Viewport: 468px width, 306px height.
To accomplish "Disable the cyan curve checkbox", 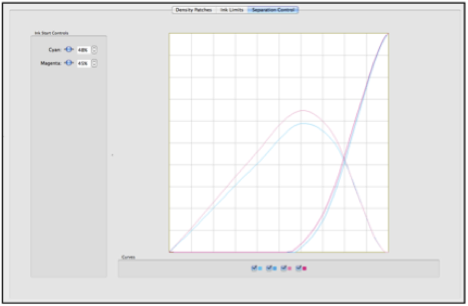I will pyautogui.click(x=269, y=268).
